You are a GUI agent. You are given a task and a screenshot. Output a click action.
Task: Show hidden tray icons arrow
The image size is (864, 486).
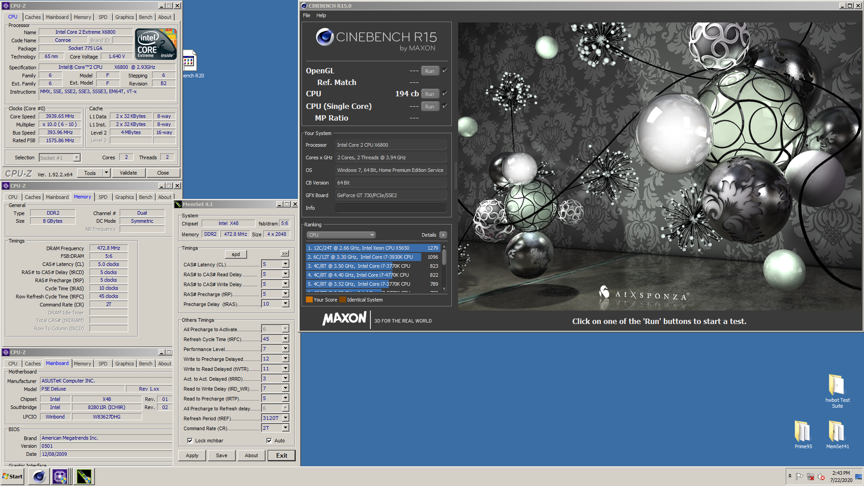(x=790, y=476)
